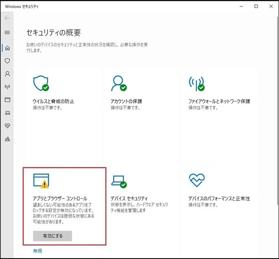Maximize the Windows セキュリティ window
The image size is (279, 259).
coord(256,6)
